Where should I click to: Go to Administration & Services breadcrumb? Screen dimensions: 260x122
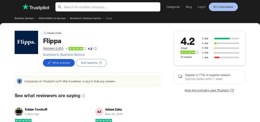(x=52, y=18)
